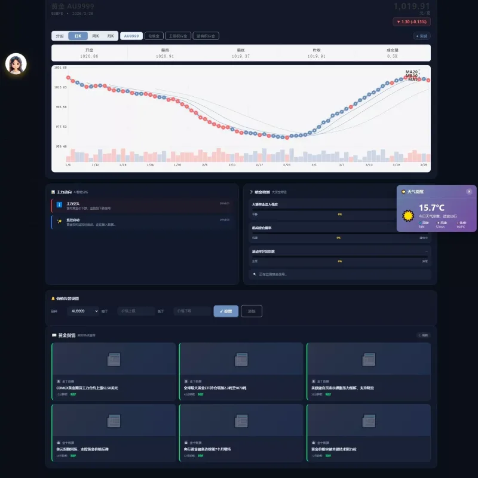Screen dimensions: 478x478
Task: Click the chat bubble icon beside 黄金舆情
Action: coord(54,335)
